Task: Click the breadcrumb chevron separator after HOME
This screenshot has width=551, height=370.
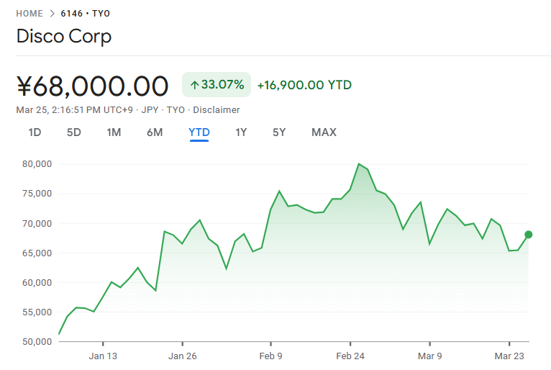Action: [x=52, y=14]
